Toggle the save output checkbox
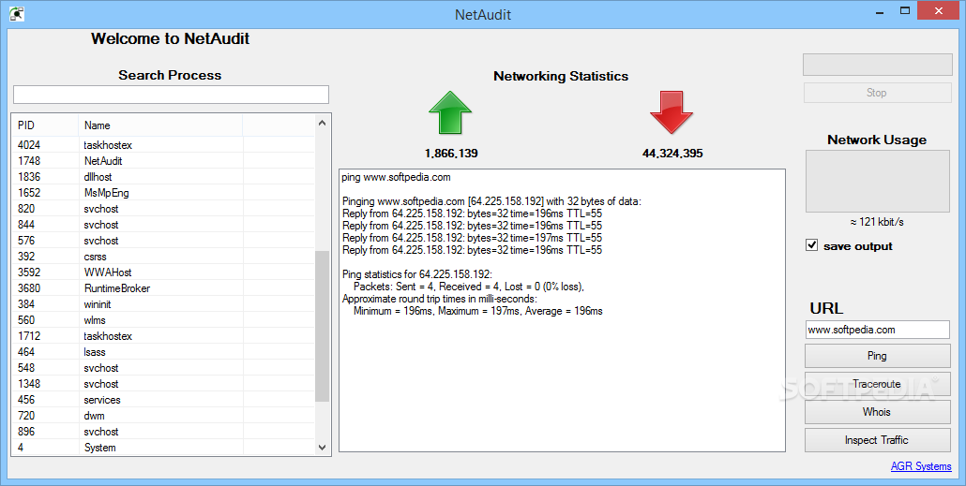966x486 pixels. click(812, 245)
